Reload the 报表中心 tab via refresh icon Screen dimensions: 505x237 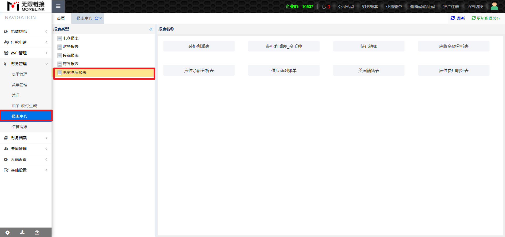pyautogui.click(x=97, y=18)
